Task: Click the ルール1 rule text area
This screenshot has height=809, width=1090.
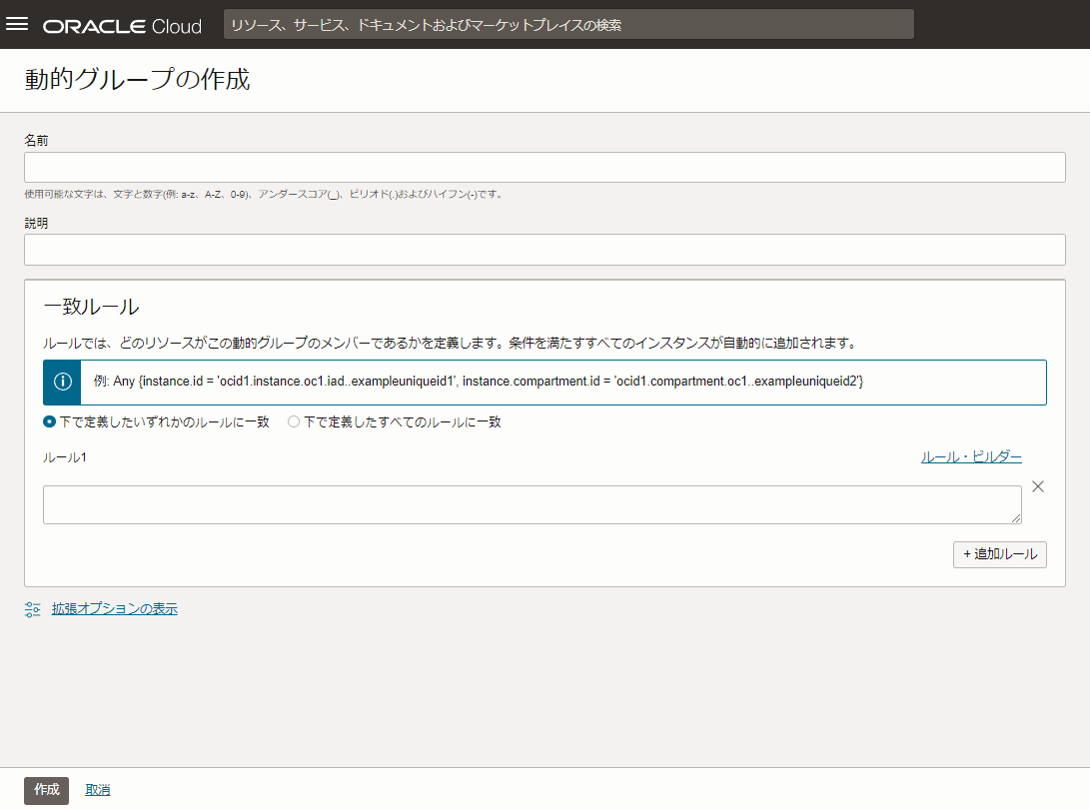Action: [532, 504]
